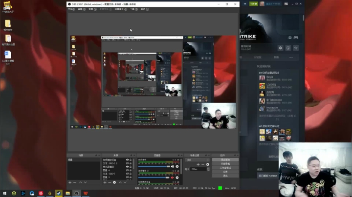Toggle the eye visibility of 文本 (GDI+) source
The width and height of the screenshot is (352, 197).
tap(127, 174)
